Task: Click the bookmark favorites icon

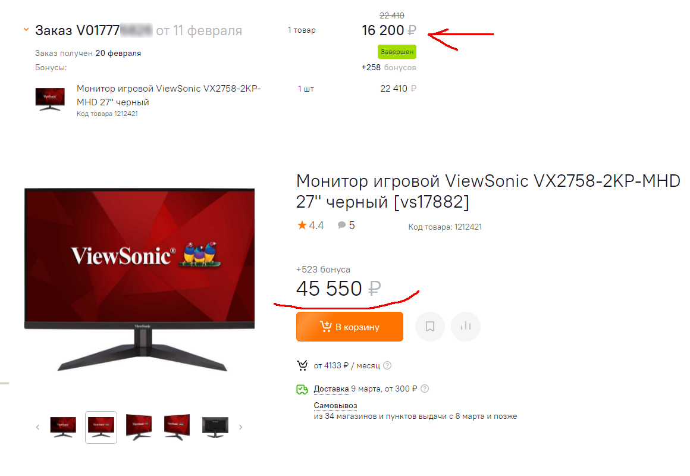Action: click(x=430, y=326)
